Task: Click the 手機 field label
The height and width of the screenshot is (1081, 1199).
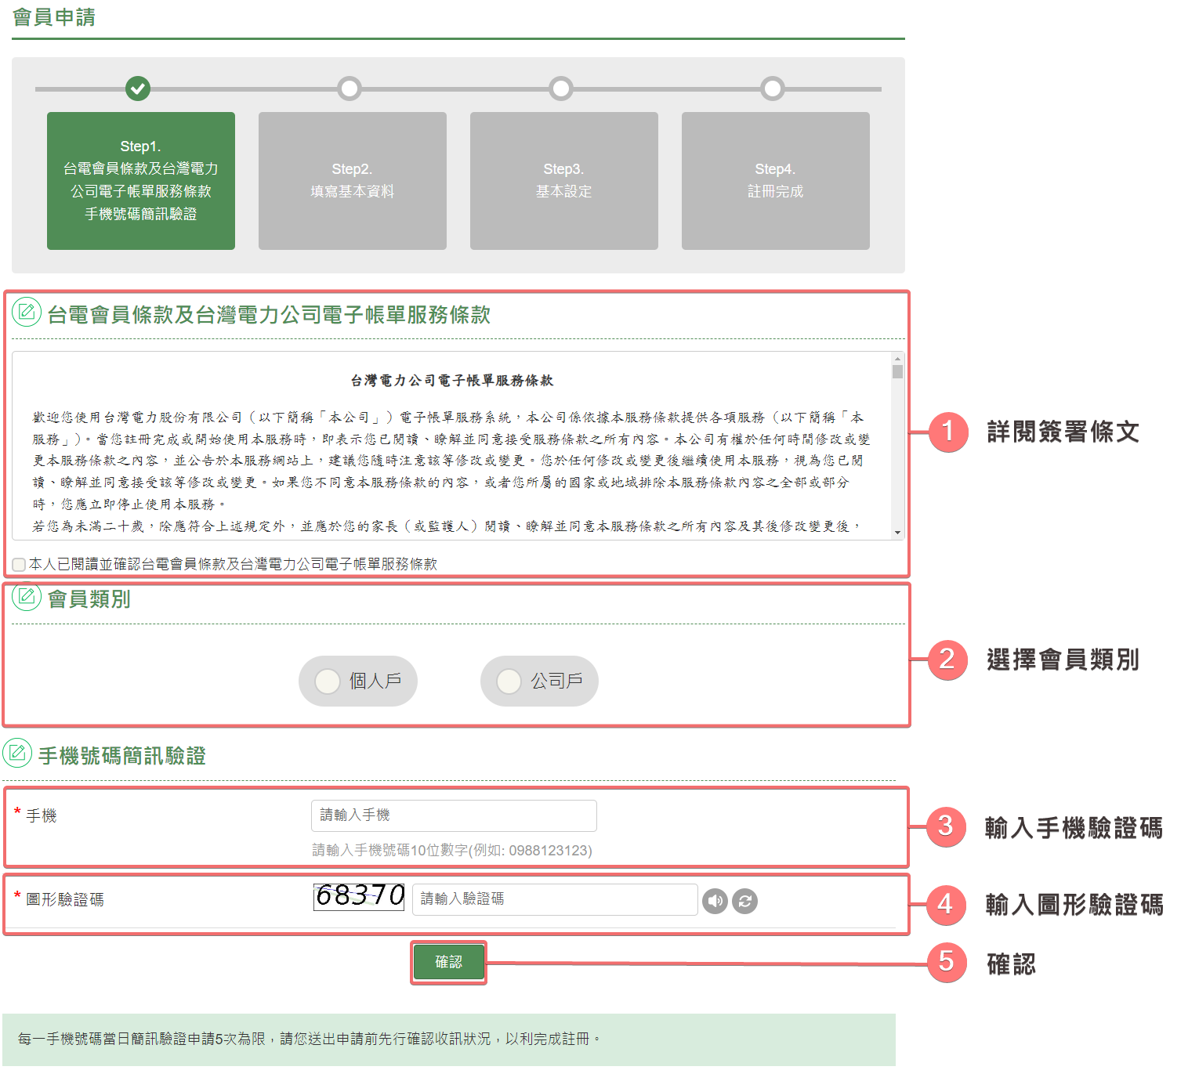Action: (42, 815)
